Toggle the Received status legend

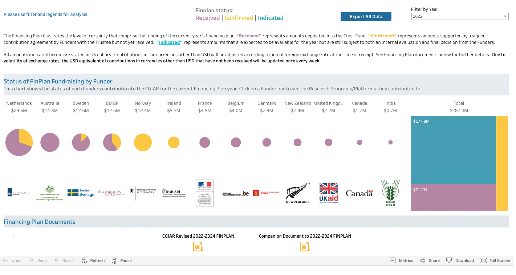[x=207, y=18]
